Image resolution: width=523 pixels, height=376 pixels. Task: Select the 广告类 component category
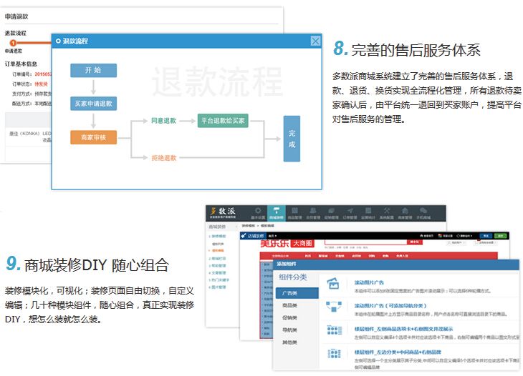[x=297, y=293]
